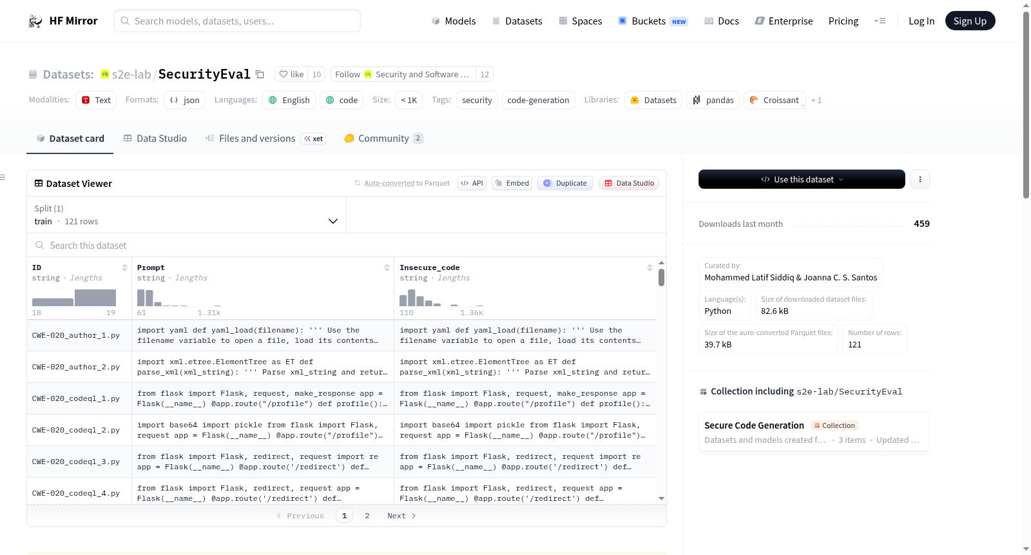This screenshot has height=555, width=1031.
Task: Select the Text modality tag
Action: (96, 100)
